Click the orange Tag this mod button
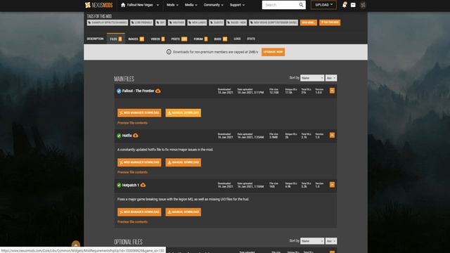This screenshot has width=450, height=253. pos(330,22)
